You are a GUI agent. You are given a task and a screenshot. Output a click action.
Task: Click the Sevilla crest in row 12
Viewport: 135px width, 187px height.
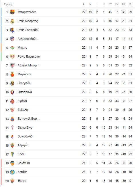[12, 110]
